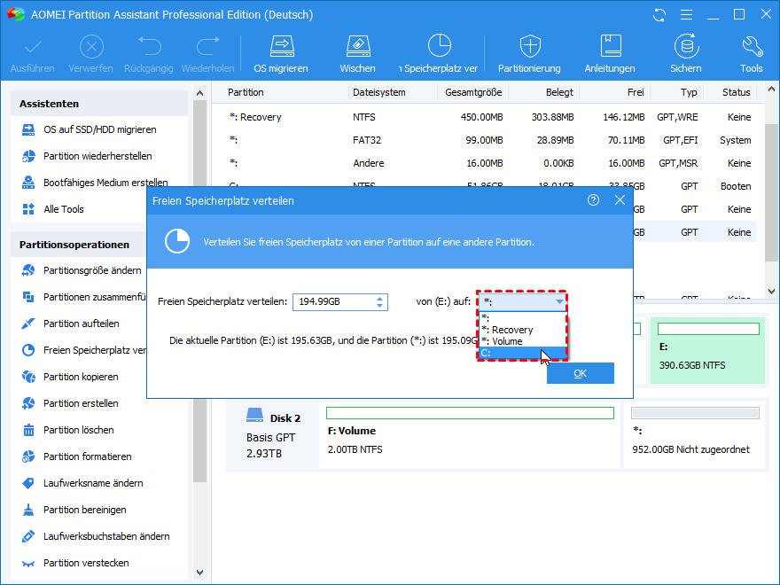Confirm the dialog with OK button
Viewport: 780px width, 585px height.
pyautogui.click(x=580, y=373)
